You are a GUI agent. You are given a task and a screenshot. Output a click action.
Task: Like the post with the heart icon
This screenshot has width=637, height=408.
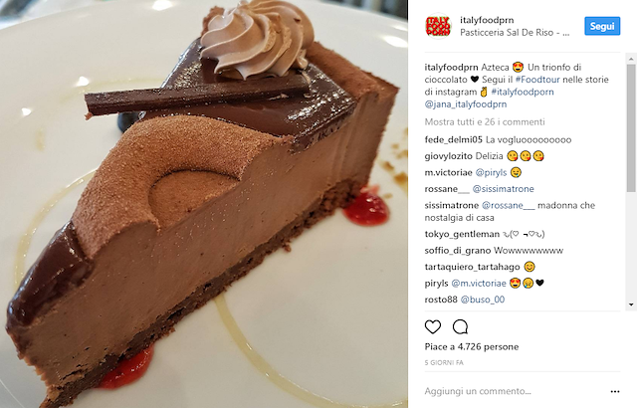433,326
